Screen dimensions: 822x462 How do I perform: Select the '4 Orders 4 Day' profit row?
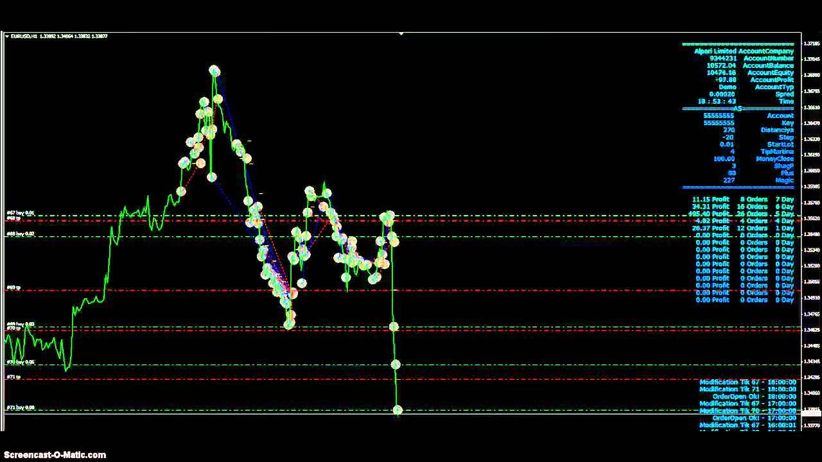click(744, 221)
